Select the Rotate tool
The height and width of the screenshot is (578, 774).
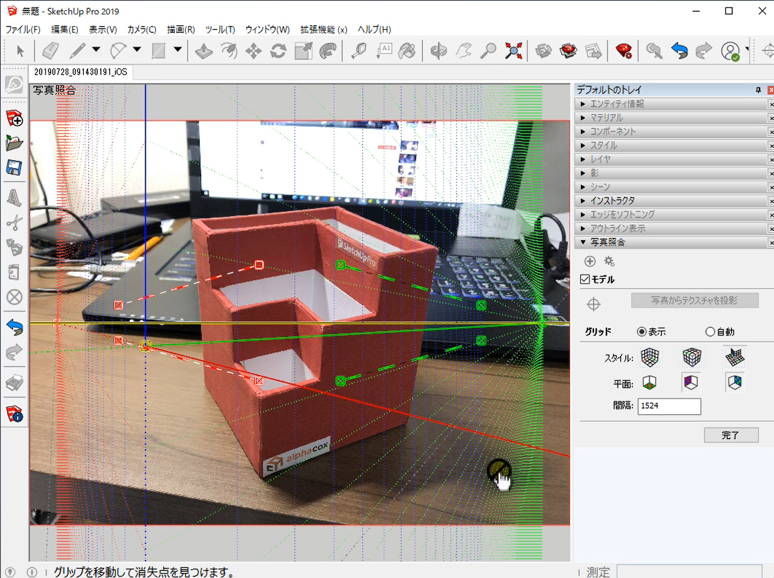[278, 51]
